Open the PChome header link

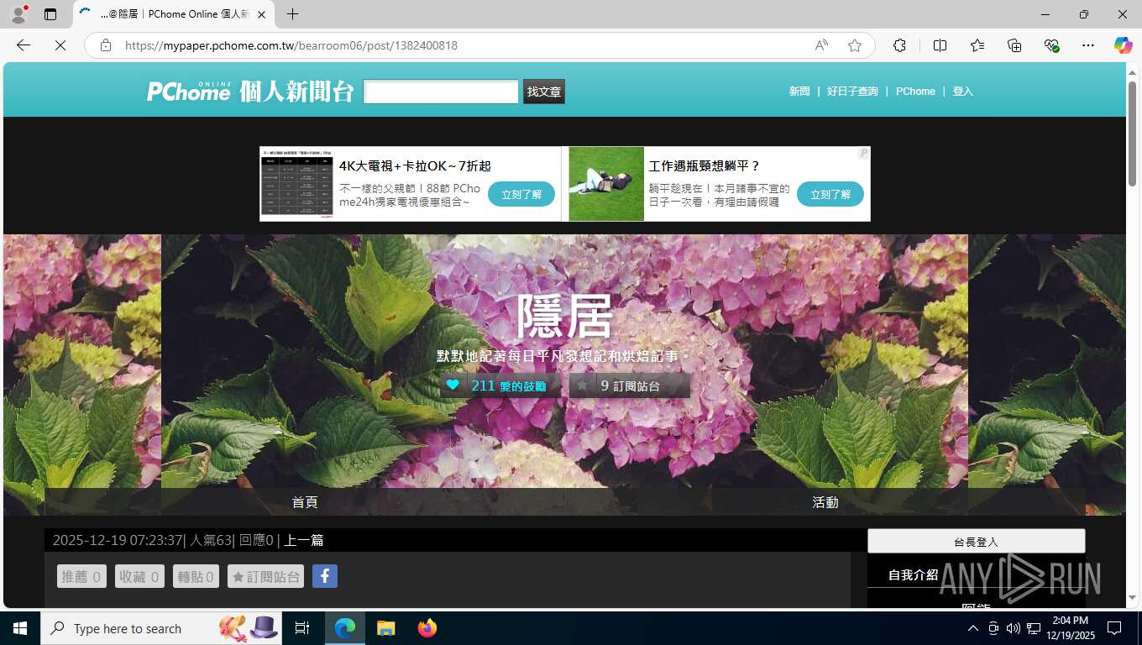(915, 92)
